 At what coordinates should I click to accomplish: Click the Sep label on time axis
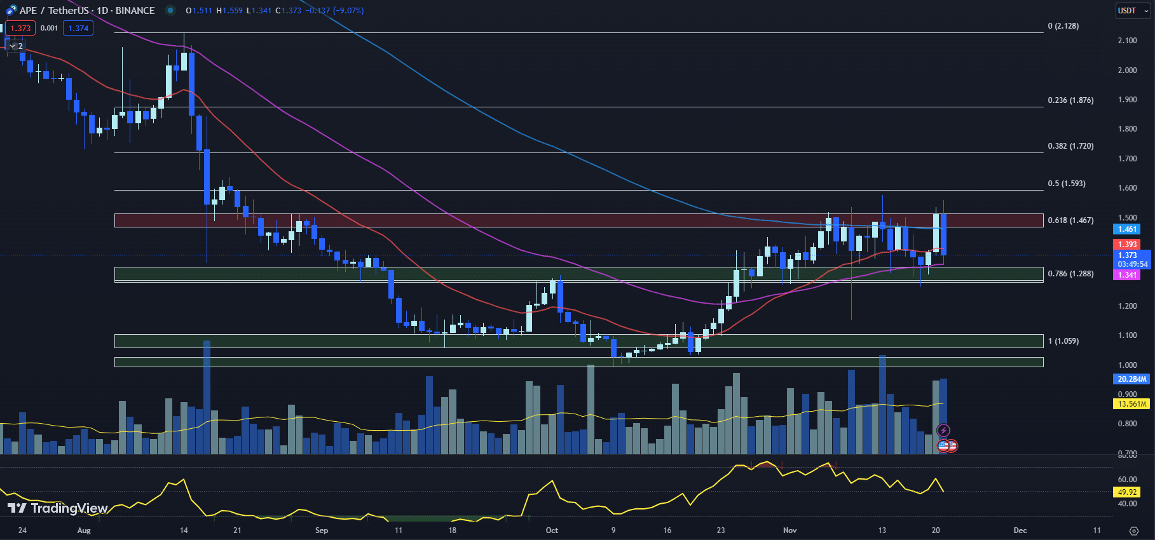click(x=322, y=530)
